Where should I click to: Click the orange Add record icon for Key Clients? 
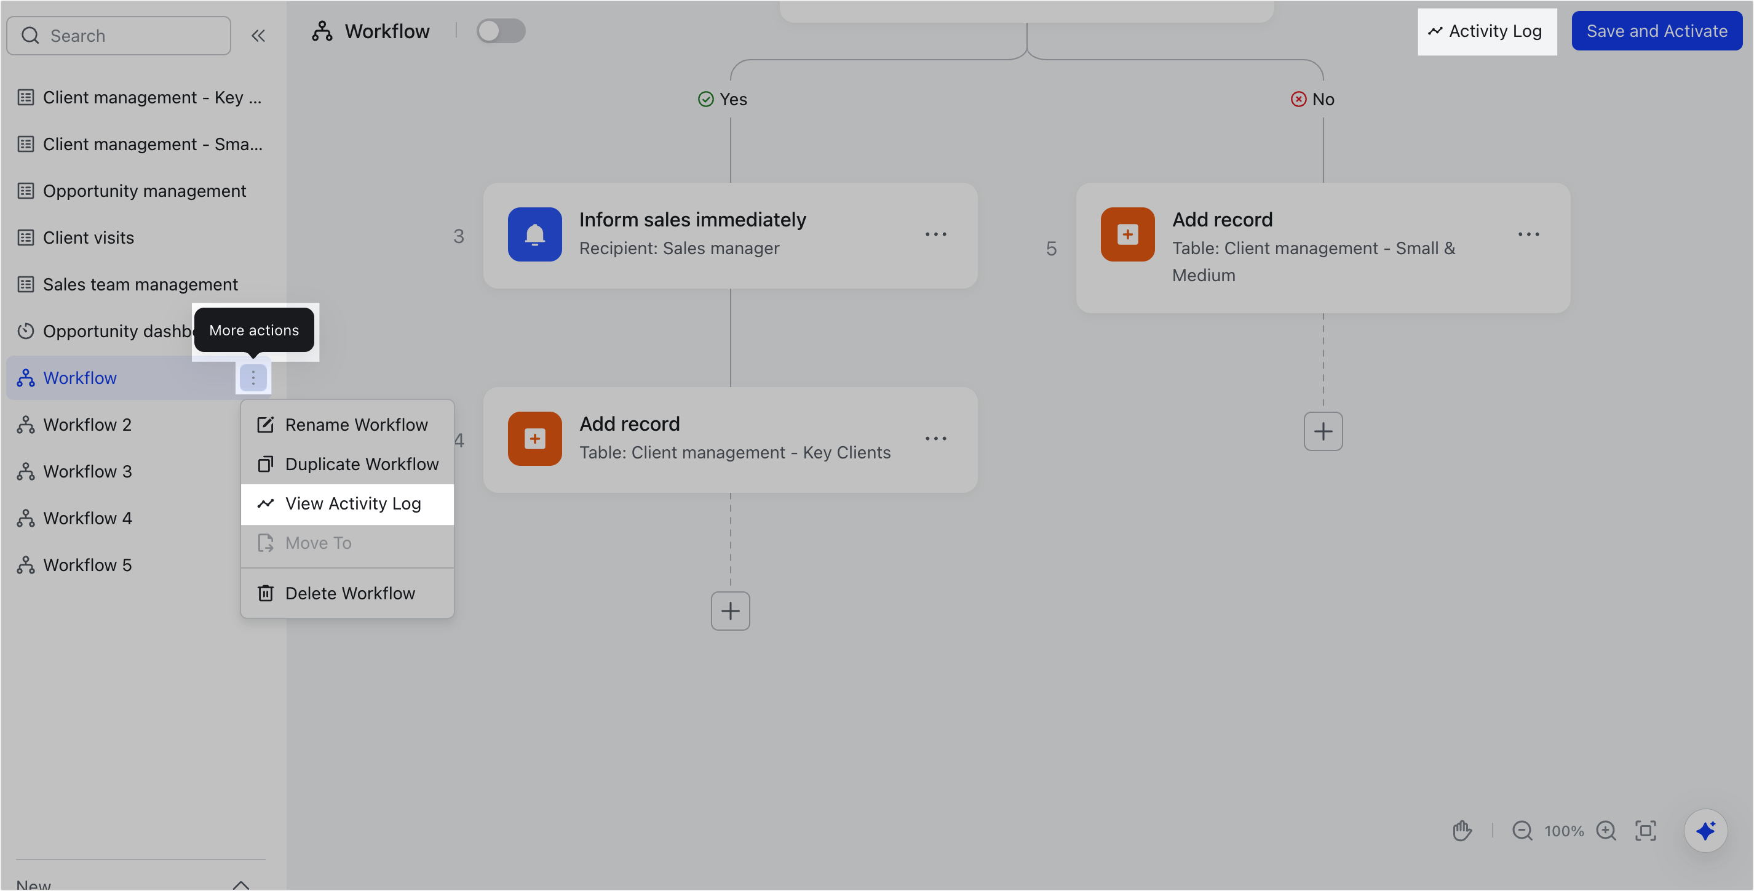534,439
